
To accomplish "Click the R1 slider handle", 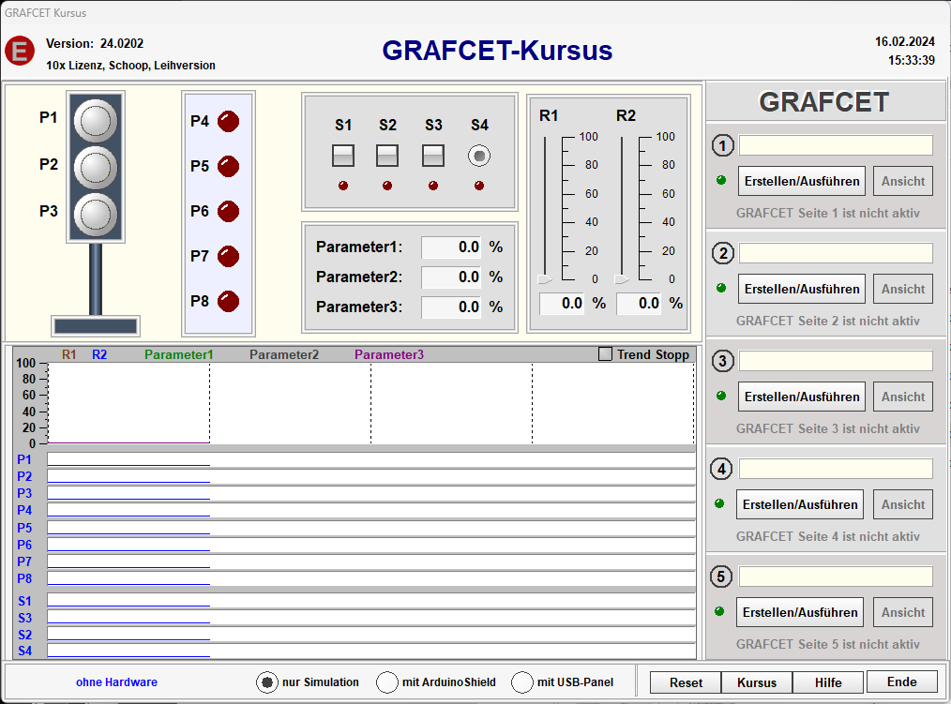I will pyautogui.click(x=545, y=279).
